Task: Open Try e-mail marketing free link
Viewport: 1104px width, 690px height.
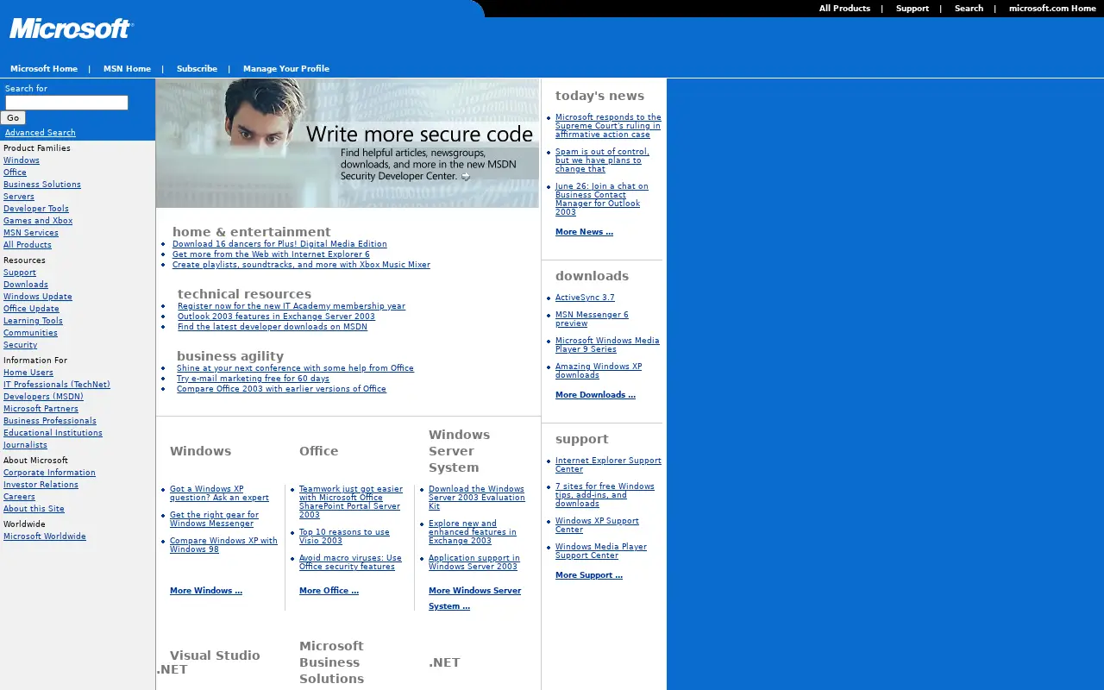Action: [253, 379]
